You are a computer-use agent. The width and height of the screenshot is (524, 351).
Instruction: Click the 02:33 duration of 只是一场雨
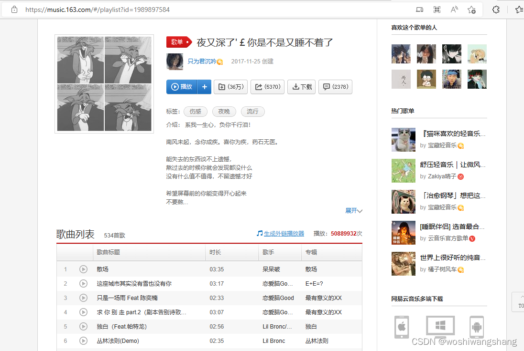click(217, 298)
